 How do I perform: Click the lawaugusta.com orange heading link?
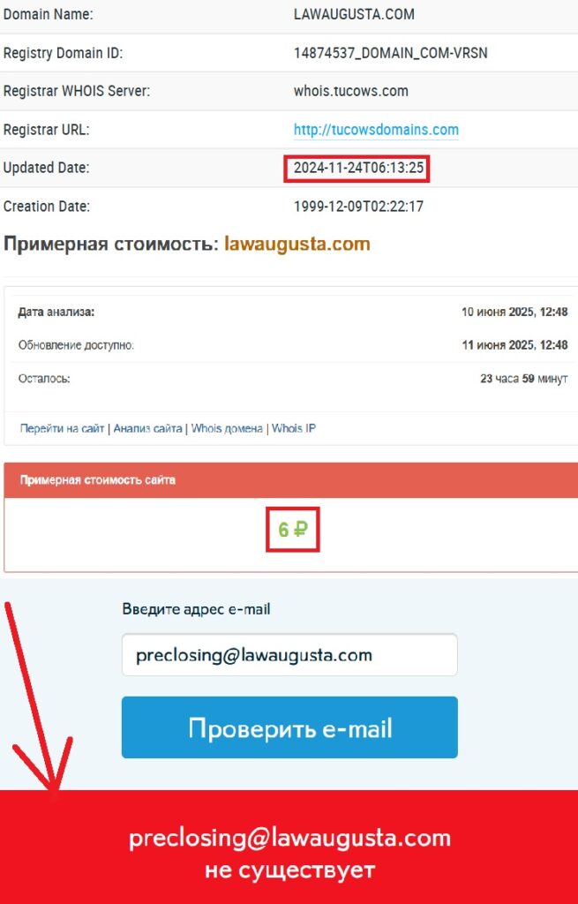pos(297,244)
